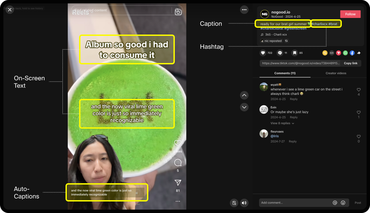Viewport: 370px width, 213px height.
Task: Like wyatt's comment
Action: click(359, 90)
